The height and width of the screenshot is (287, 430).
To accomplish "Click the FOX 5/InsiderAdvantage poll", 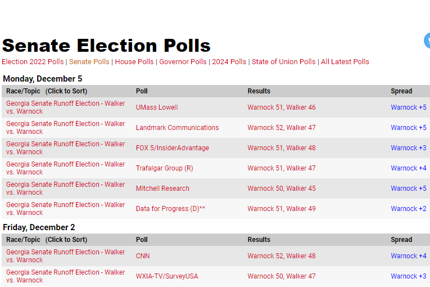I will (172, 148).
